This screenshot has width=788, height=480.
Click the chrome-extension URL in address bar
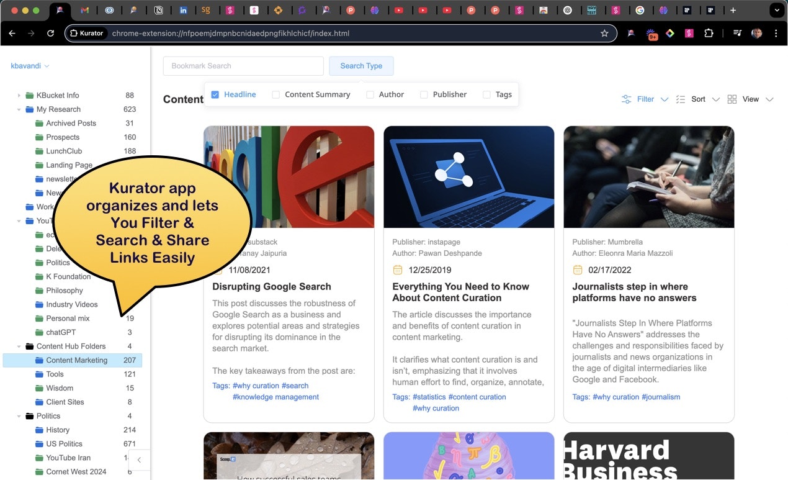(x=231, y=34)
